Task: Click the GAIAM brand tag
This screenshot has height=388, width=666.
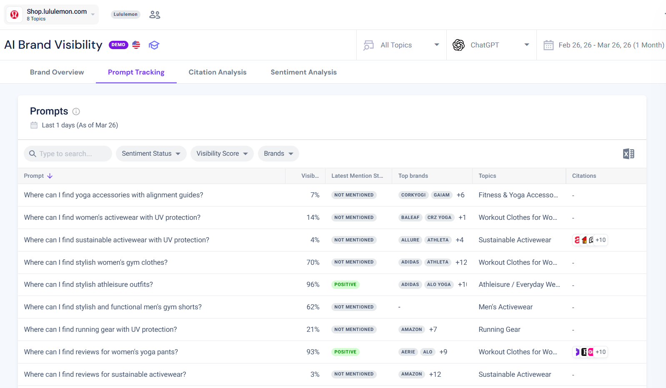Action: click(442, 195)
